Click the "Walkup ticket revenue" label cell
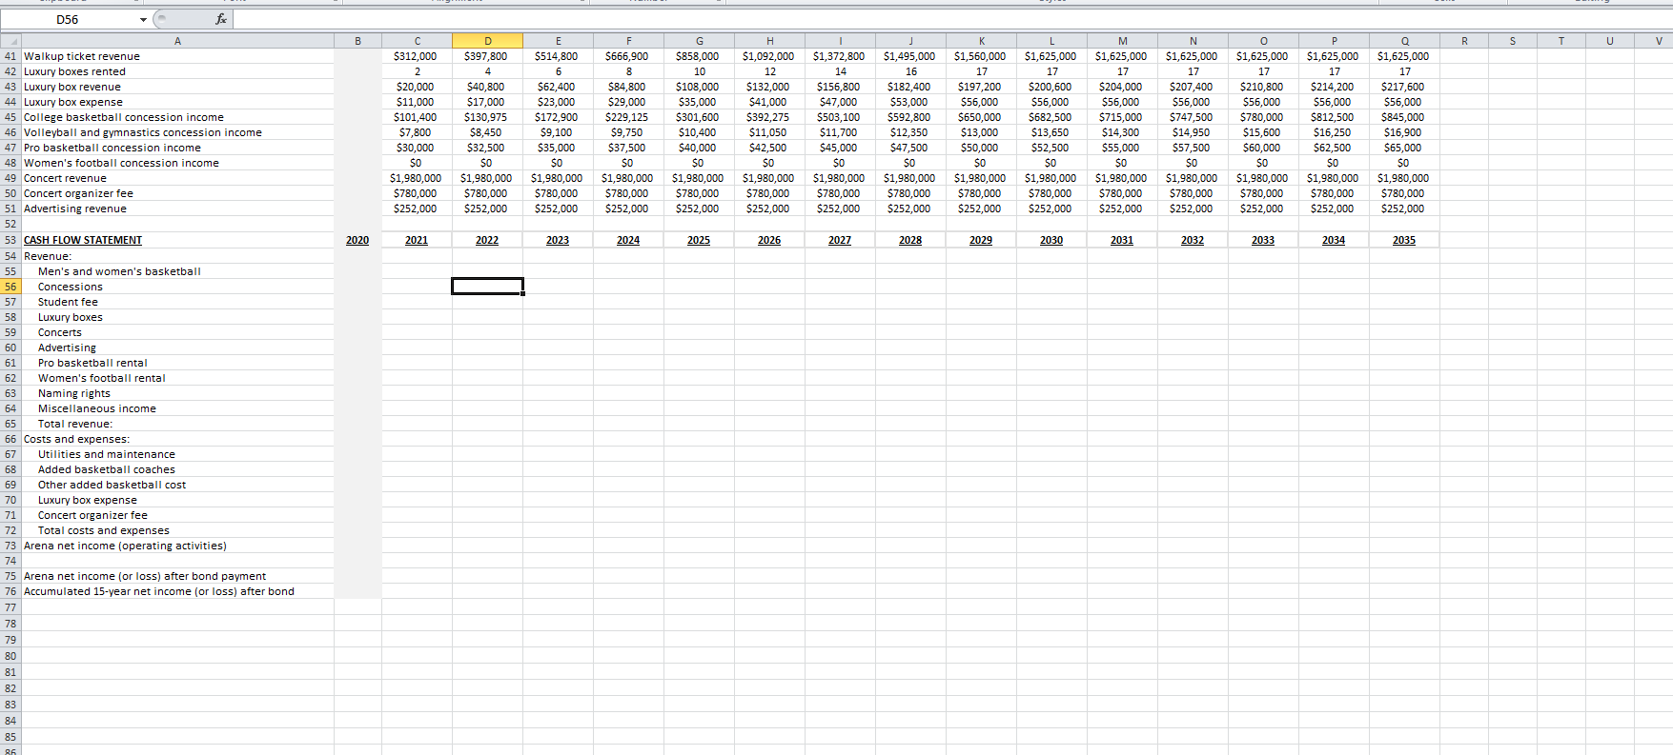The height and width of the screenshot is (755, 1673). 177,56
